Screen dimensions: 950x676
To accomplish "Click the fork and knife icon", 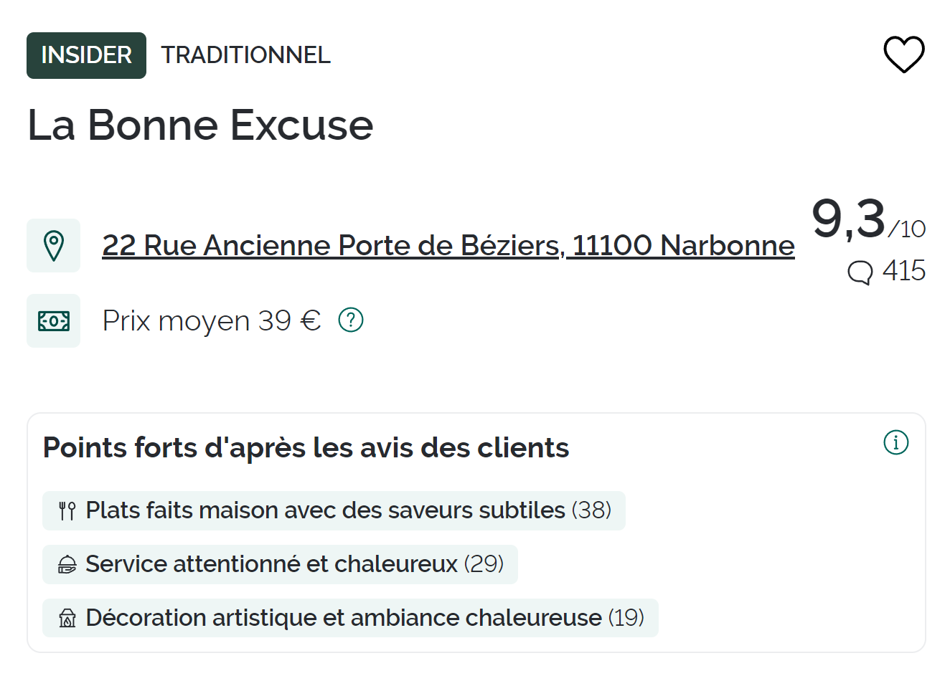I will click(x=67, y=511).
